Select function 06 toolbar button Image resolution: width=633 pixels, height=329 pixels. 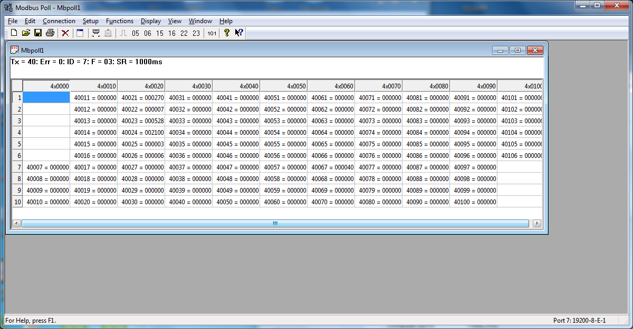[x=148, y=33]
